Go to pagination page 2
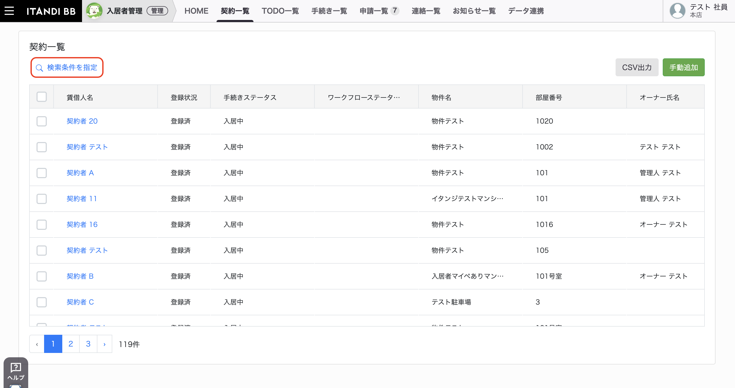Viewport: 735px width, 388px height. 71,344
